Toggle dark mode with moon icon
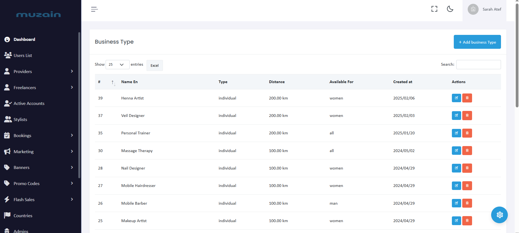519x233 pixels. [x=450, y=9]
